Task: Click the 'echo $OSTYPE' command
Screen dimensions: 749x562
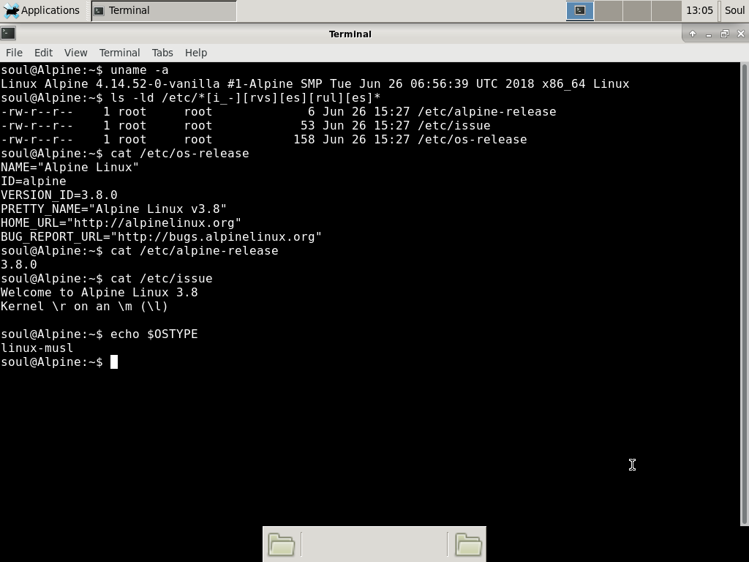Action: point(154,334)
